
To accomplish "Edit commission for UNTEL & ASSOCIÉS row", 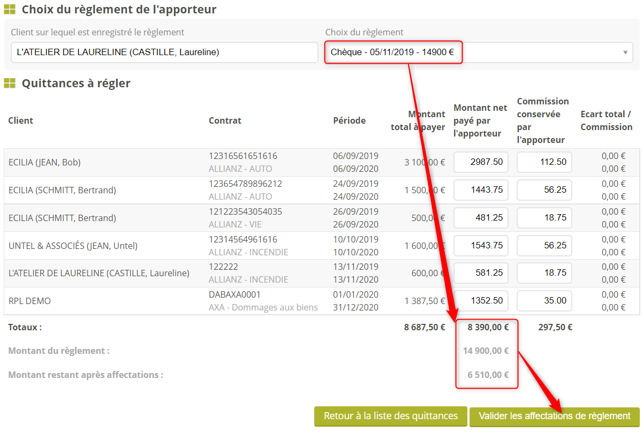I will coord(544,245).
